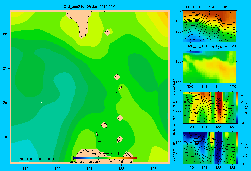Click the -0.5 value on height anomaly scale
This screenshot has height=171, width=251.
pyautogui.click(x=73, y=162)
